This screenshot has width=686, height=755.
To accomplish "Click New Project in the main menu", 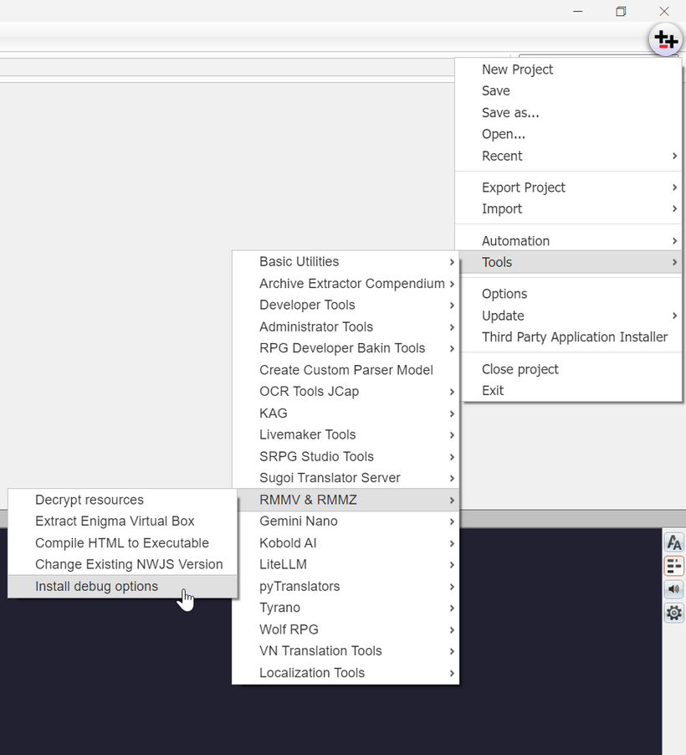I will (x=517, y=69).
